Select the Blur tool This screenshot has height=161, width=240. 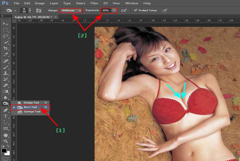click(x=6, y=97)
